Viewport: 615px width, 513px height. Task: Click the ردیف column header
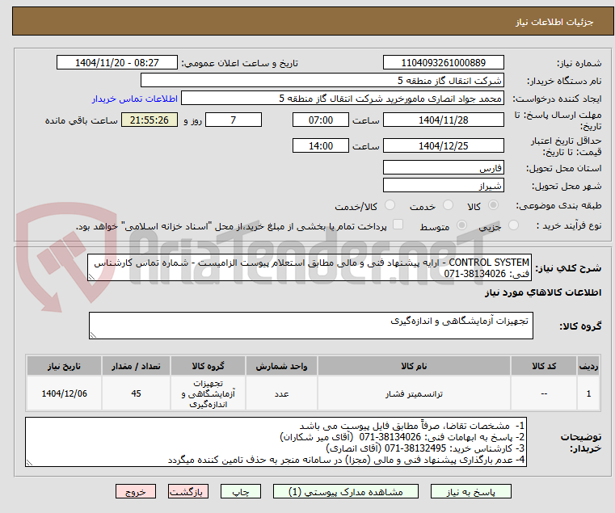[x=588, y=366]
